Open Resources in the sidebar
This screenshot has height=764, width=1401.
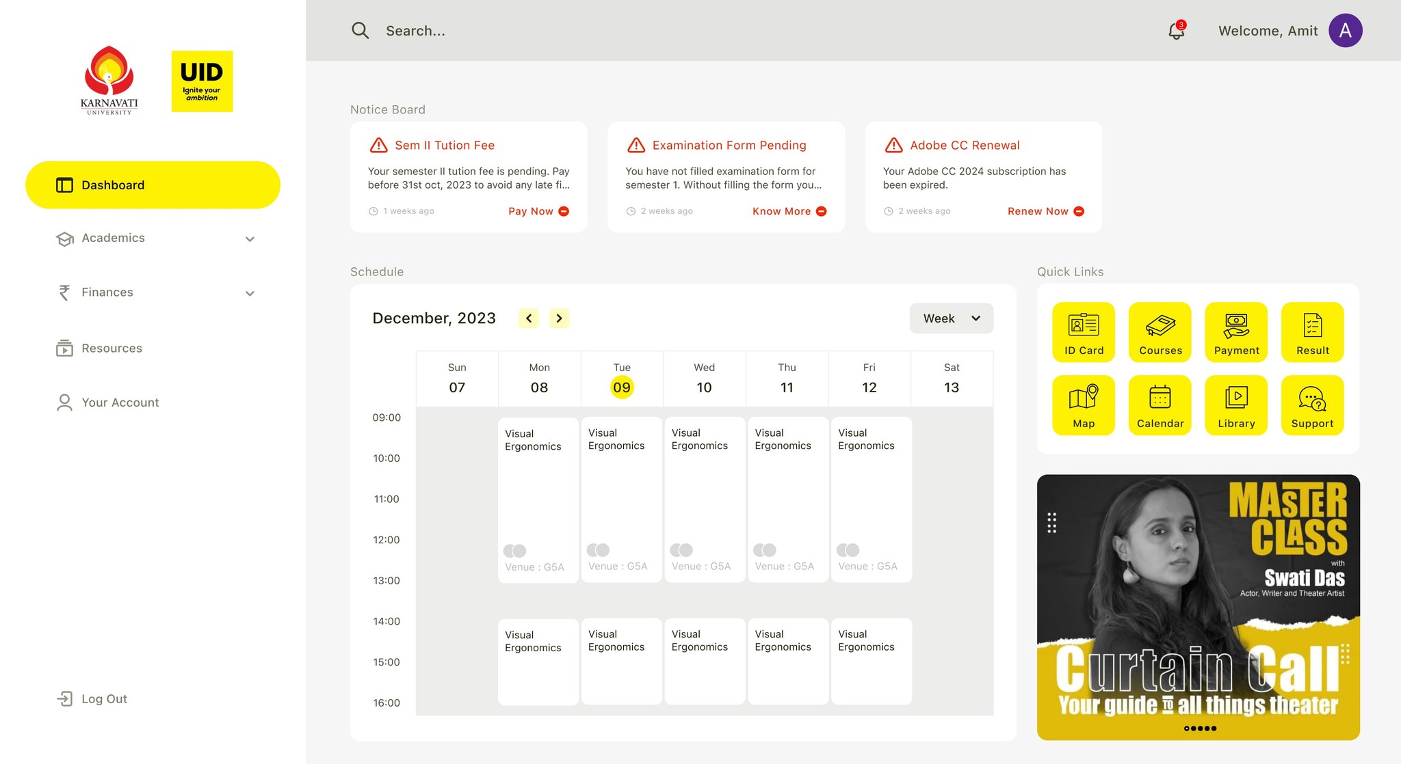point(112,349)
